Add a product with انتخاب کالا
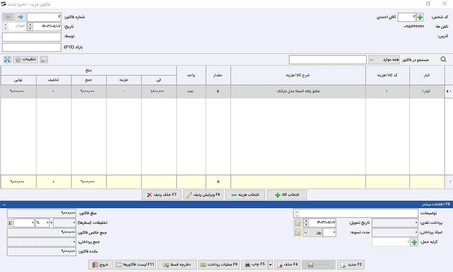 [x=287, y=195]
